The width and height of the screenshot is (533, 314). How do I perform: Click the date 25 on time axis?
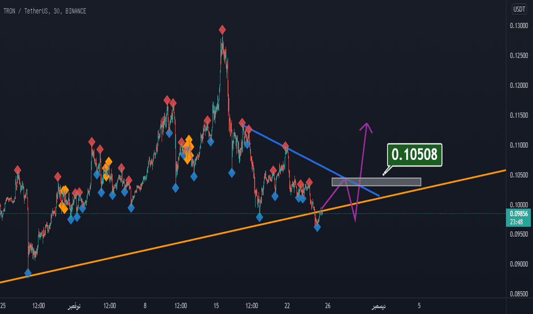3,306
